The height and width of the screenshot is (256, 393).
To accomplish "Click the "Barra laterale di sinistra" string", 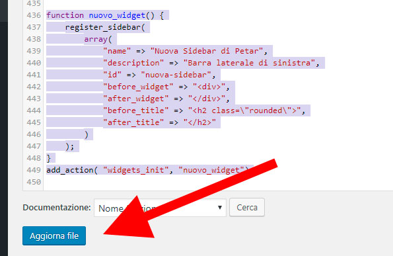I will point(249,63).
